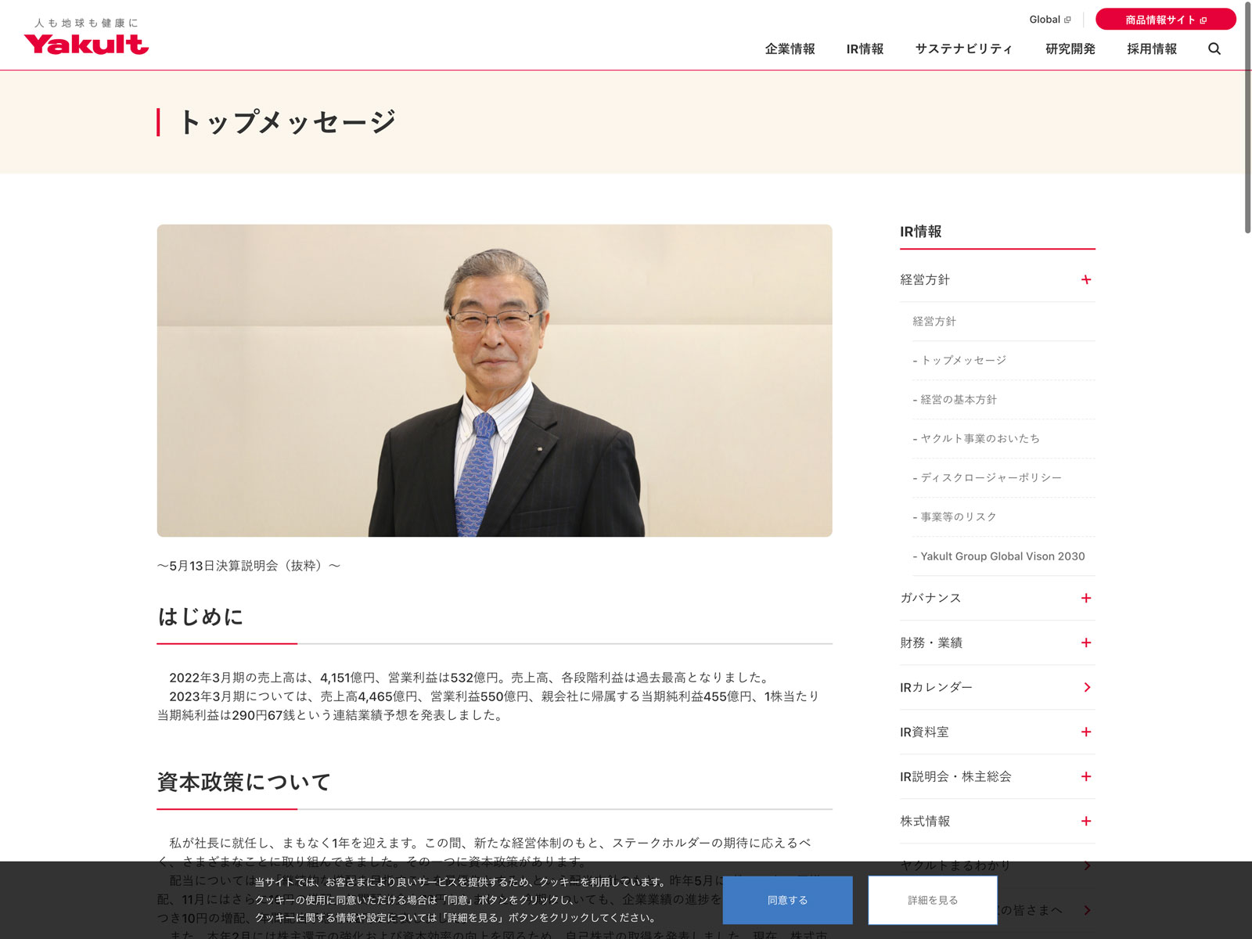Open the 企業情報 menu
The width and height of the screenshot is (1252, 939).
(x=790, y=49)
